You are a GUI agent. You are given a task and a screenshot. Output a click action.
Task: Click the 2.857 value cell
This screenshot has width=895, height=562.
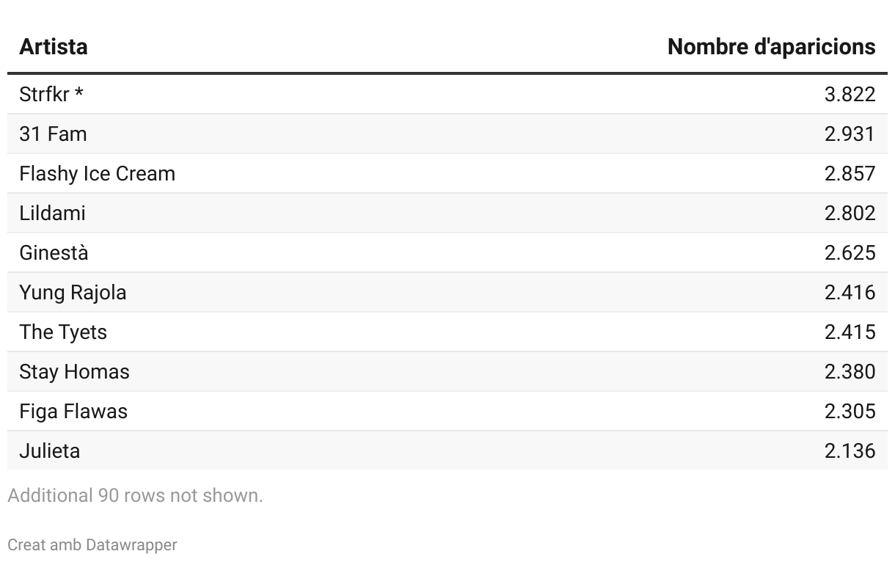pyautogui.click(x=850, y=174)
